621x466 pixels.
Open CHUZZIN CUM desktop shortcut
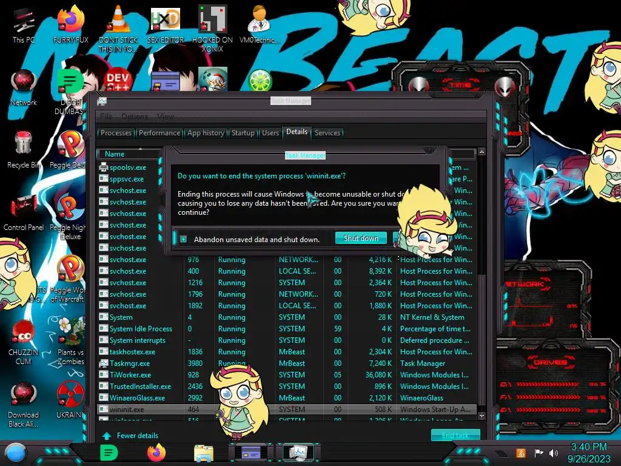click(x=24, y=342)
